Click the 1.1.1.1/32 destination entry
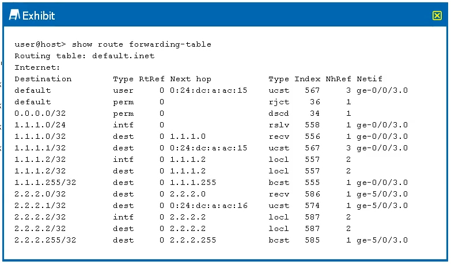 pos(40,148)
